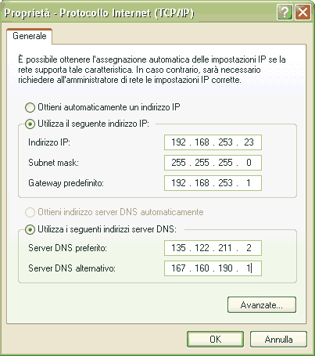Image resolution: width=315 pixels, height=356 pixels.
Task: Click the Server DNS preferito field
Action: [x=213, y=248]
